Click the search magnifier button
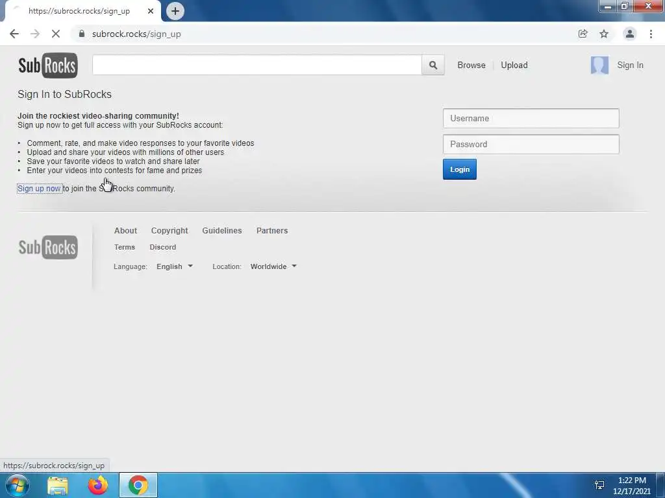The height and width of the screenshot is (498, 665). click(x=433, y=65)
